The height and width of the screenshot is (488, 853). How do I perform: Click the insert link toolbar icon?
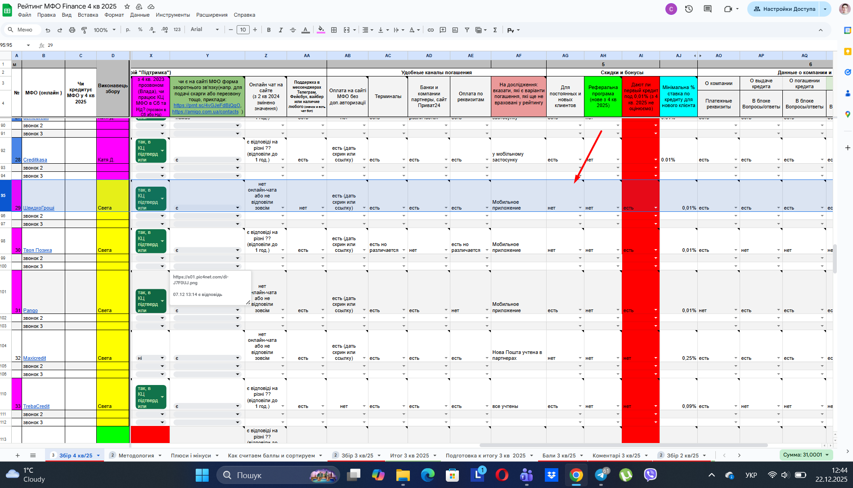tap(431, 30)
